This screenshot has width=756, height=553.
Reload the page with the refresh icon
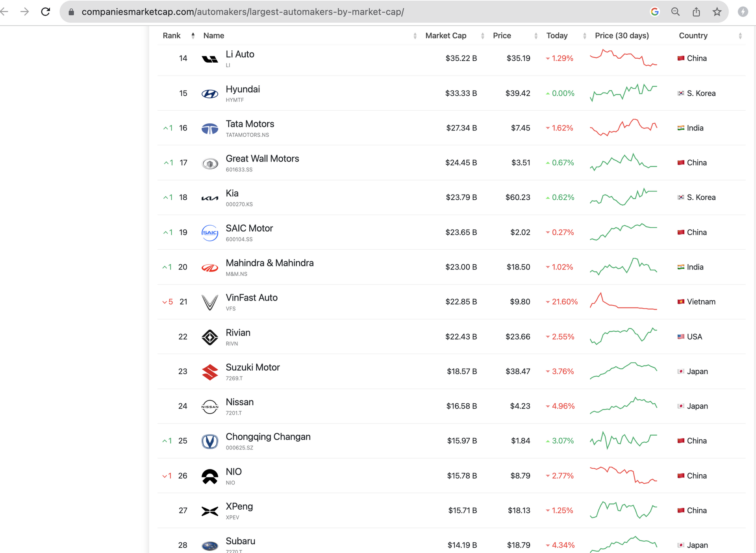pyautogui.click(x=46, y=12)
